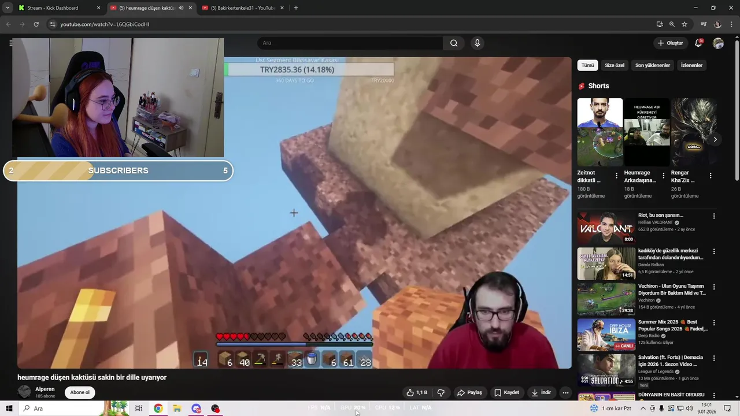Open Chrome three-dot menu

[x=731, y=24]
